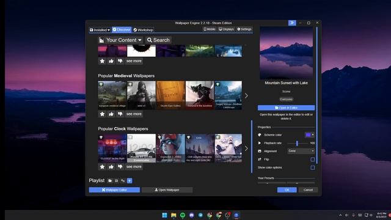This screenshot has height=220, width=391.
Task: Click see more under Medieval Wallpapers
Action: pos(134,114)
